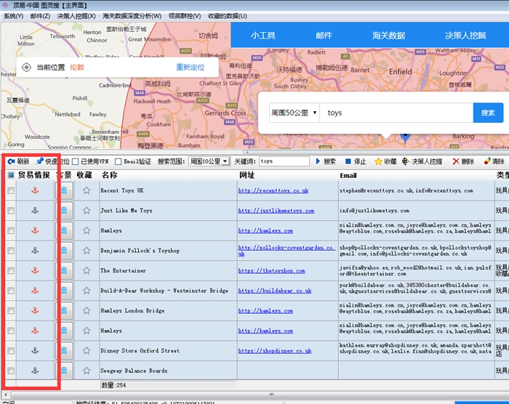
Task: Click the anchor icon for Benjamin Pollock's Toyshop
Action: (35, 251)
